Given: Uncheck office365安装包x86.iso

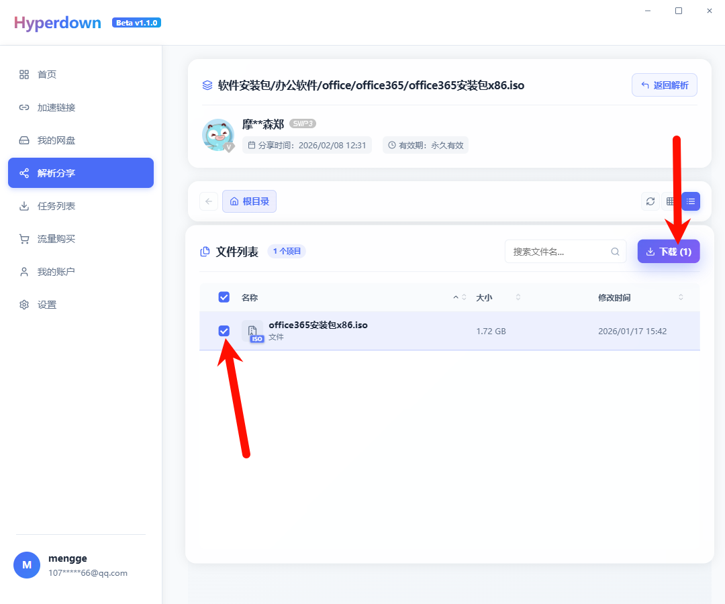Looking at the screenshot, I should [x=224, y=331].
